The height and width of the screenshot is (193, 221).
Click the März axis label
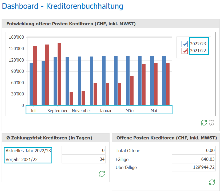point(130,111)
